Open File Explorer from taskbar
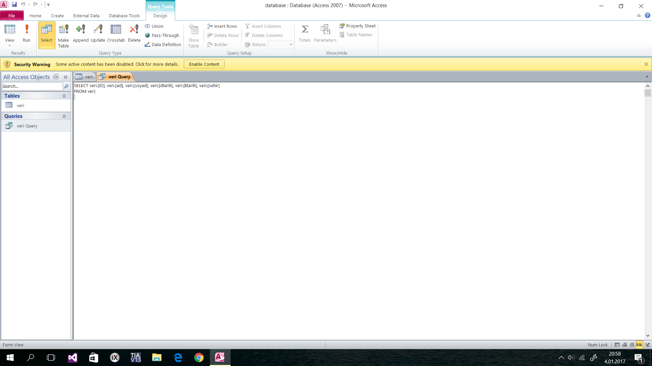This screenshot has width=652, height=366. click(157, 357)
